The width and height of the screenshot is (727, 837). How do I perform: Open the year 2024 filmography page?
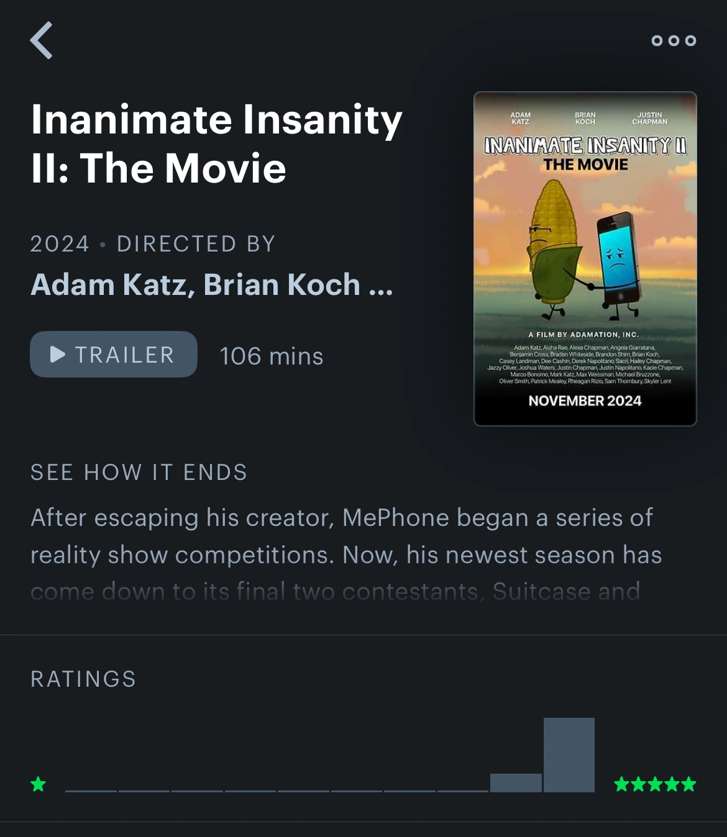pyautogui.click(x=60, y=243)
